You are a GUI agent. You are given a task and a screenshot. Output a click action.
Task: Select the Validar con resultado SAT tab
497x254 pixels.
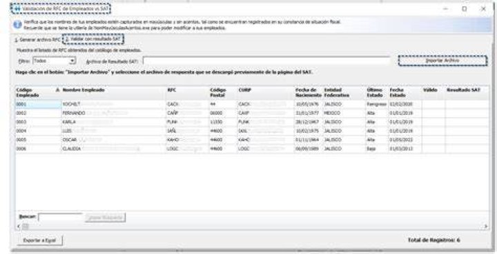pyautogui.click(x=93, y=39)
